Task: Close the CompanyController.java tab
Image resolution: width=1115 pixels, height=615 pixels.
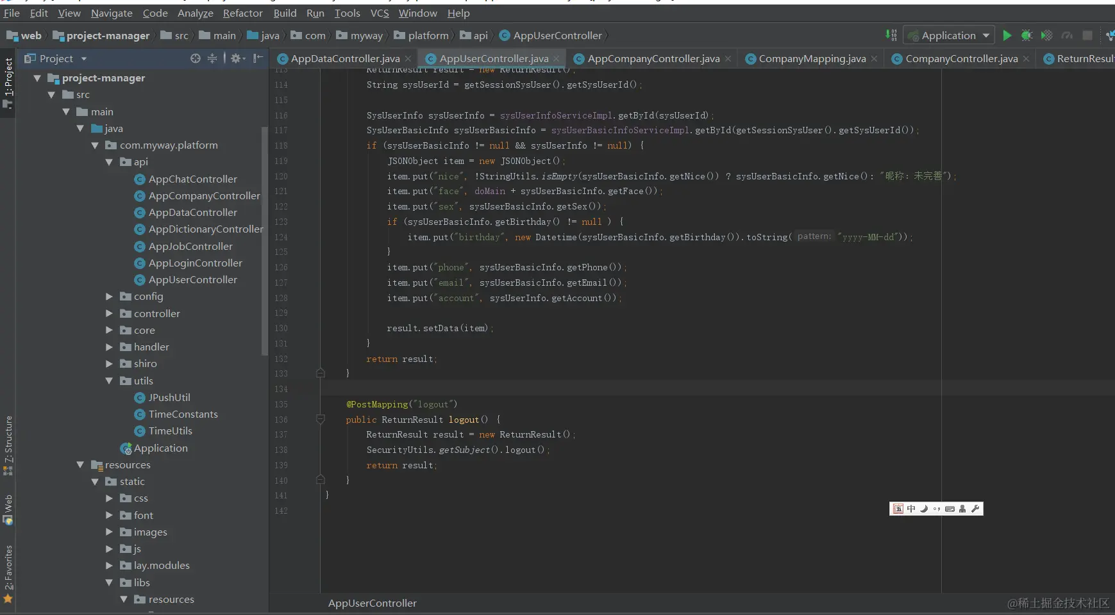Action: (1026, 59)
